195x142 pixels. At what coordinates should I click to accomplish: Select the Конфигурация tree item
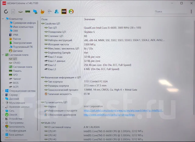[16, 131]
